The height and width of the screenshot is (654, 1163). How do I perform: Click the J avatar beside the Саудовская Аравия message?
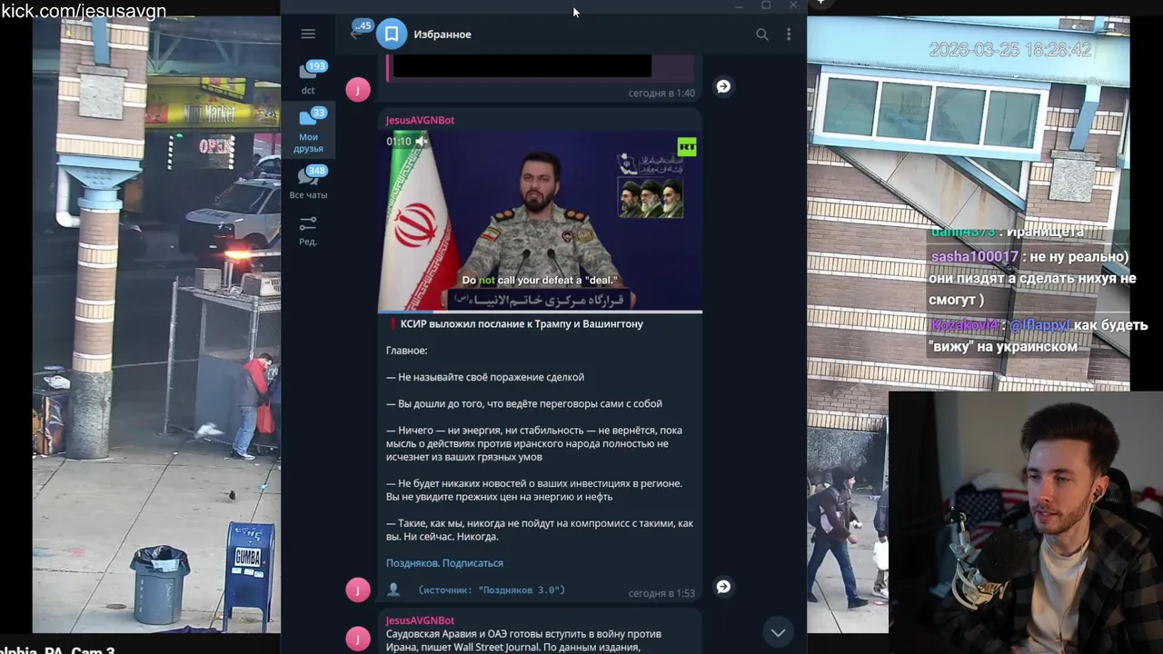click(x=358, y=639)
